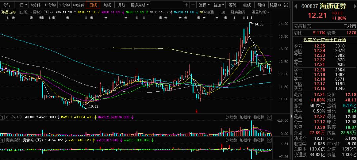Viewport: 357px width, 160px height.
Task: Click 卖五 price 12.25 row
Action: click(x=325, y=46)
